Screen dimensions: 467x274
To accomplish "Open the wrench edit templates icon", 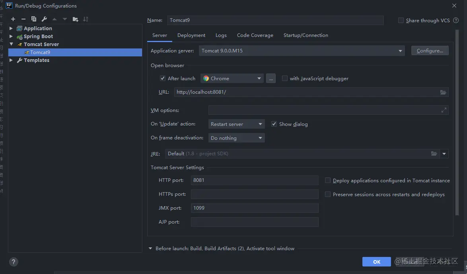I will pos(44,19).
